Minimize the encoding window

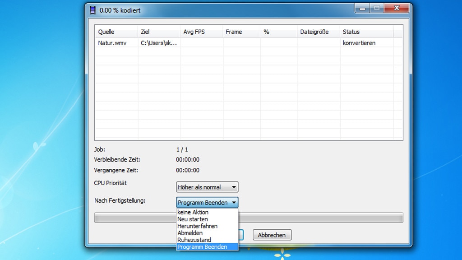[362, 8]
